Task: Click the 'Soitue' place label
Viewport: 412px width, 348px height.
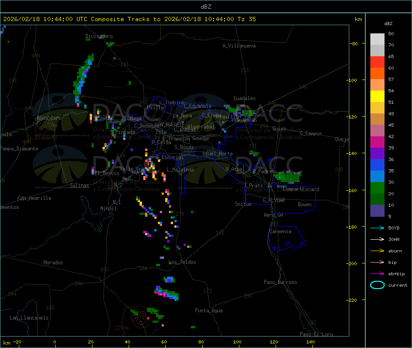Action: 243,204
